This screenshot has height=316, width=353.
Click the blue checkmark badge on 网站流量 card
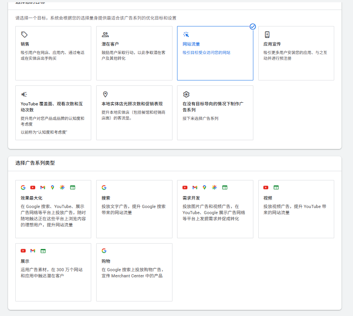click(x=253, y=26)
